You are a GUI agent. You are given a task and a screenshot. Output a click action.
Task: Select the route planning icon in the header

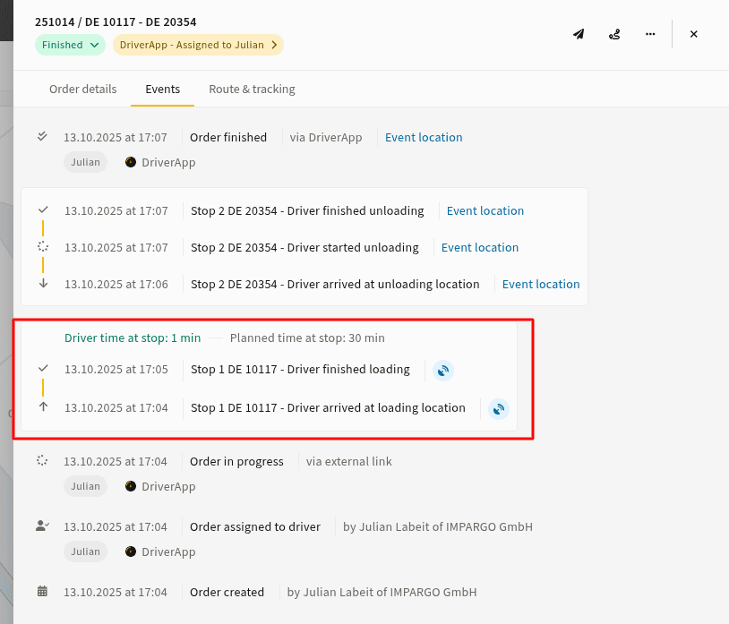click(x=614, y=34)
